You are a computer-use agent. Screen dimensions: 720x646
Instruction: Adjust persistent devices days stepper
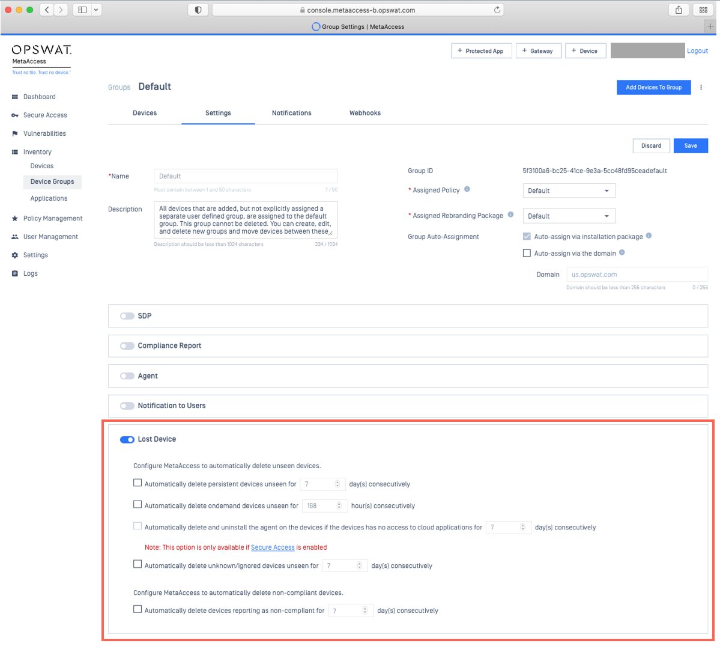(337, 484)
